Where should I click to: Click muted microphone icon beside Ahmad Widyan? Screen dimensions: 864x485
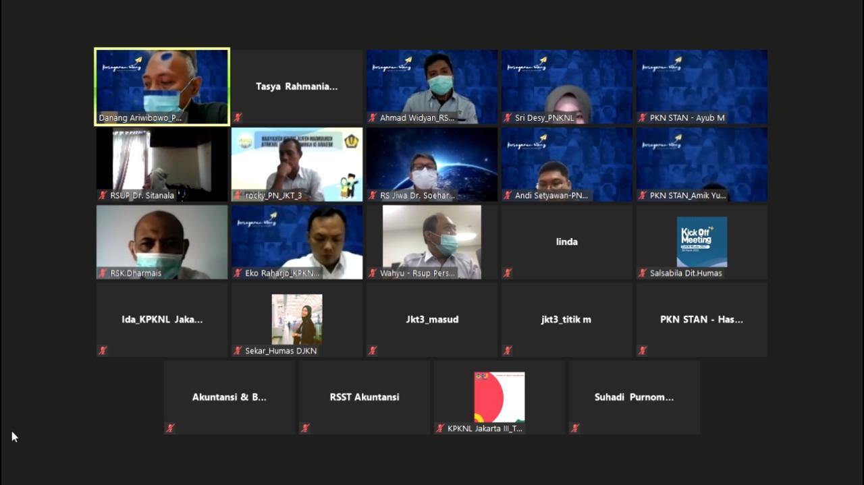coord(373,117)
